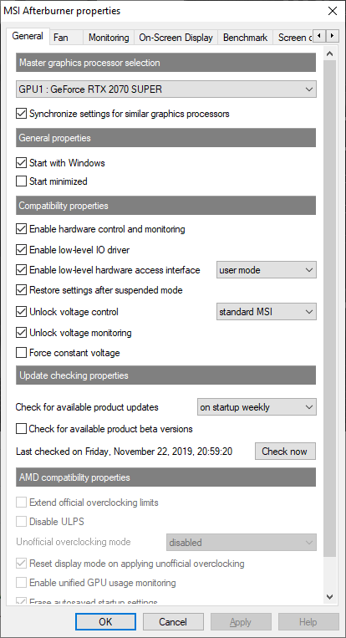Click the Update checking properties header
Viewport: 346px width, 638px height.
pyautogui.click(x=165, y=375)
